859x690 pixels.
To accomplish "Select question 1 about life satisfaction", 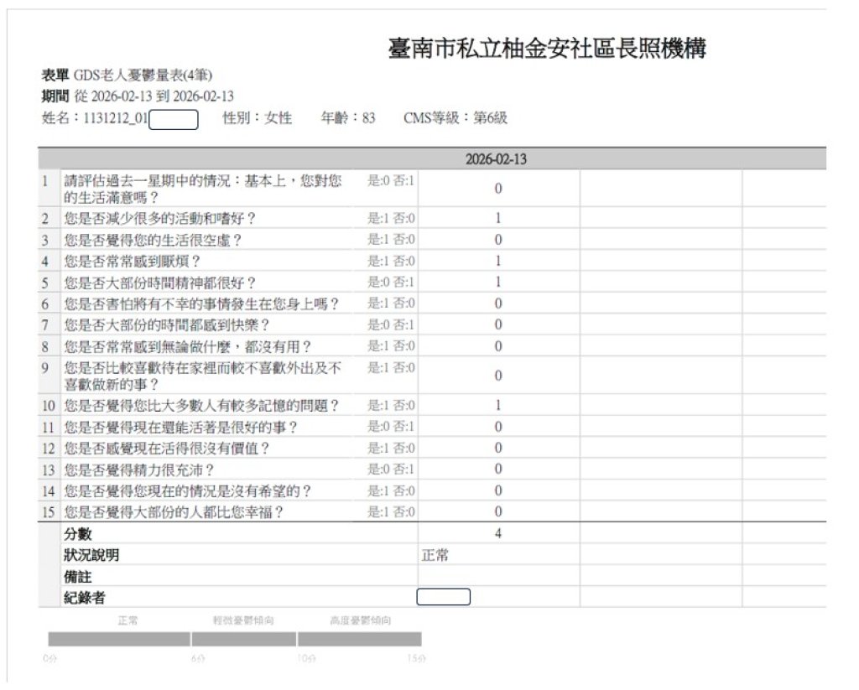I will pos(203,189).
